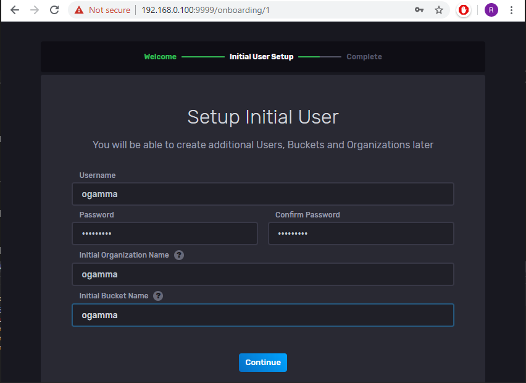Click the Initial Bucket Name help icon
Viewport: 526px width, 383px height.
(x=158, y=296)
